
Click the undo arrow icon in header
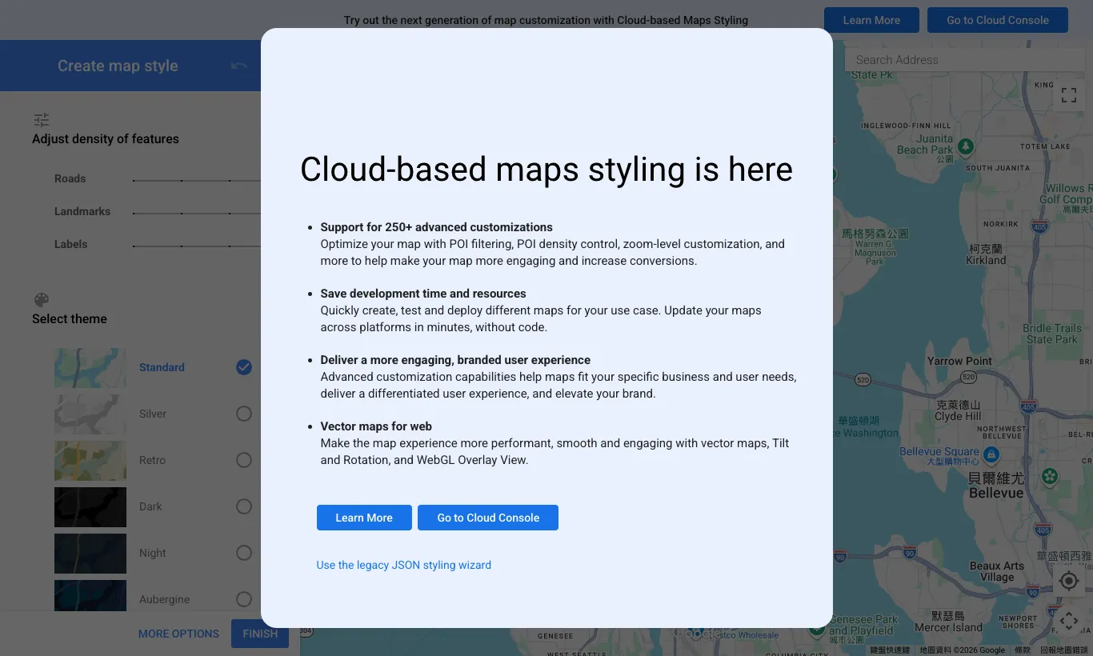pyautogui.click(x=238, y=66)
